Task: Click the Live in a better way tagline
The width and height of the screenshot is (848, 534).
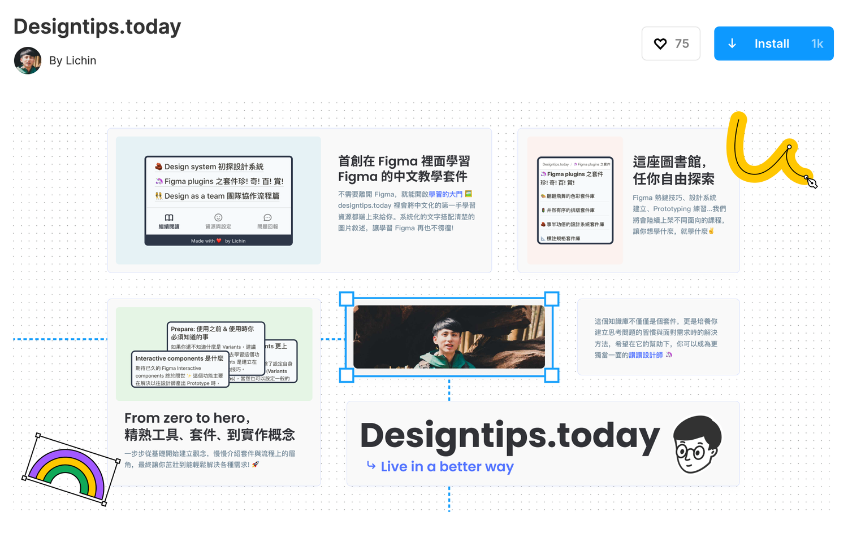Action: click(447, 467)
